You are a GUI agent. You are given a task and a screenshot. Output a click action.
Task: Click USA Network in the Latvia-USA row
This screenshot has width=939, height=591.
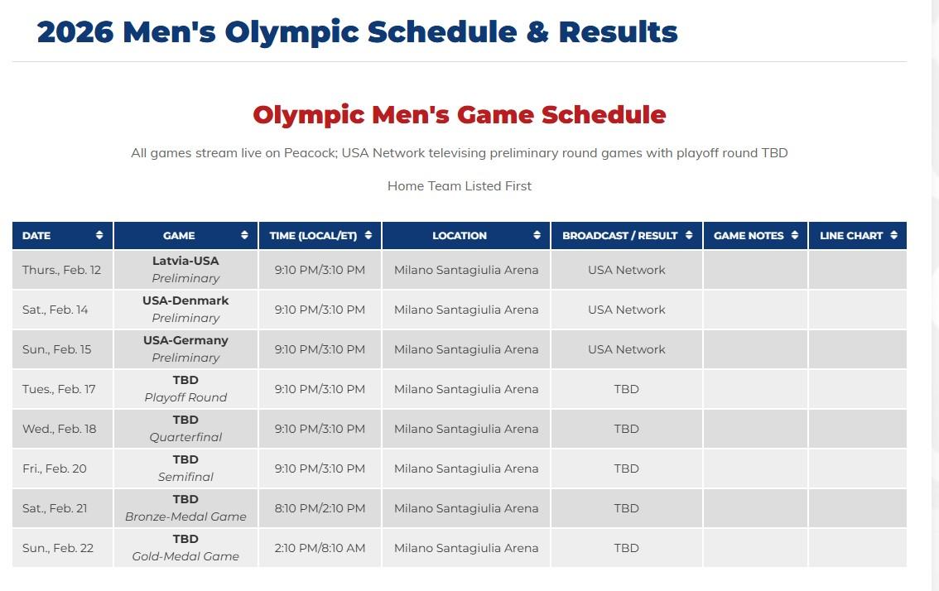[x=626, y=270]
